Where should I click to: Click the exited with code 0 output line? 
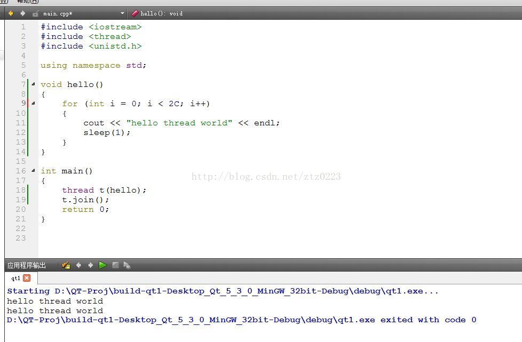[x=242, y=320]
